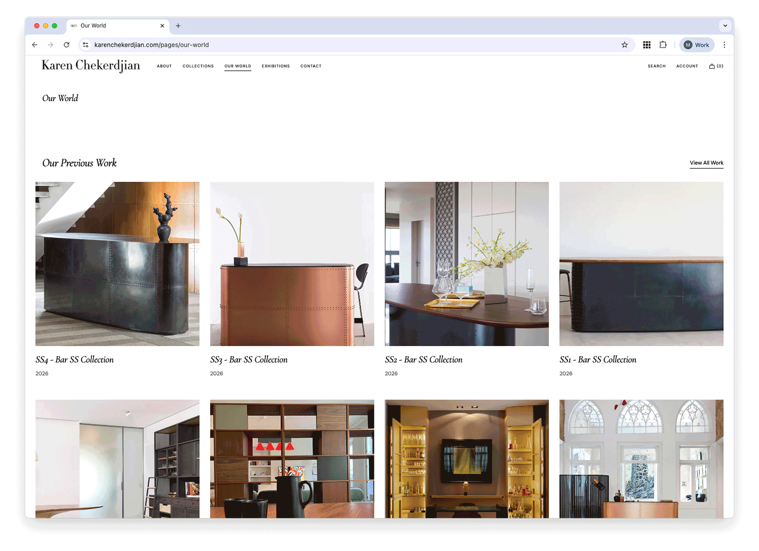Go to the Account page
The height and width of the screenshot is (551, 759).
(x=687, y=66)
